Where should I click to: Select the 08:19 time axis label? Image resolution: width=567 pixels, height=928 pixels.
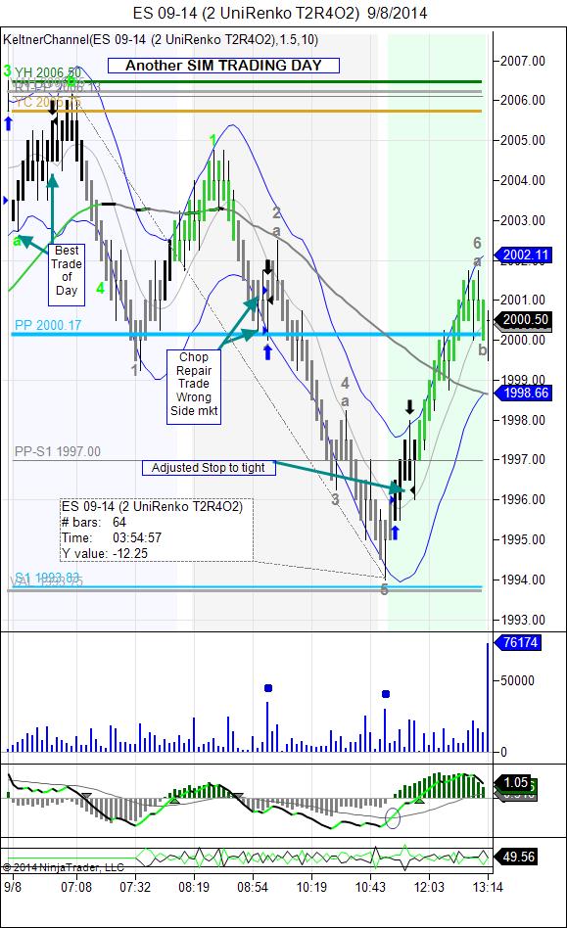tap(194, 887)
